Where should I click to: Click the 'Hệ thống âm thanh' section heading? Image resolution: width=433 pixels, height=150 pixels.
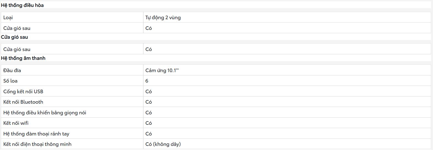(x=23, y=58)
